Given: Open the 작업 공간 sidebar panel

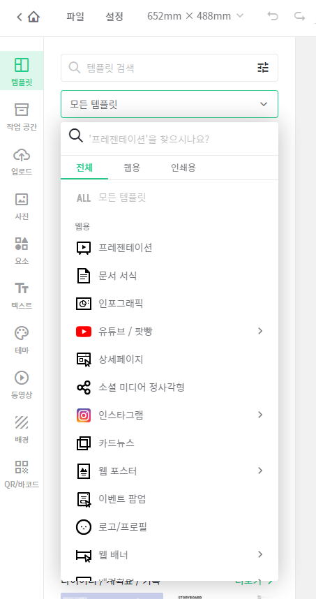Looking at the screenshot, I should click(x=22, y=116).
